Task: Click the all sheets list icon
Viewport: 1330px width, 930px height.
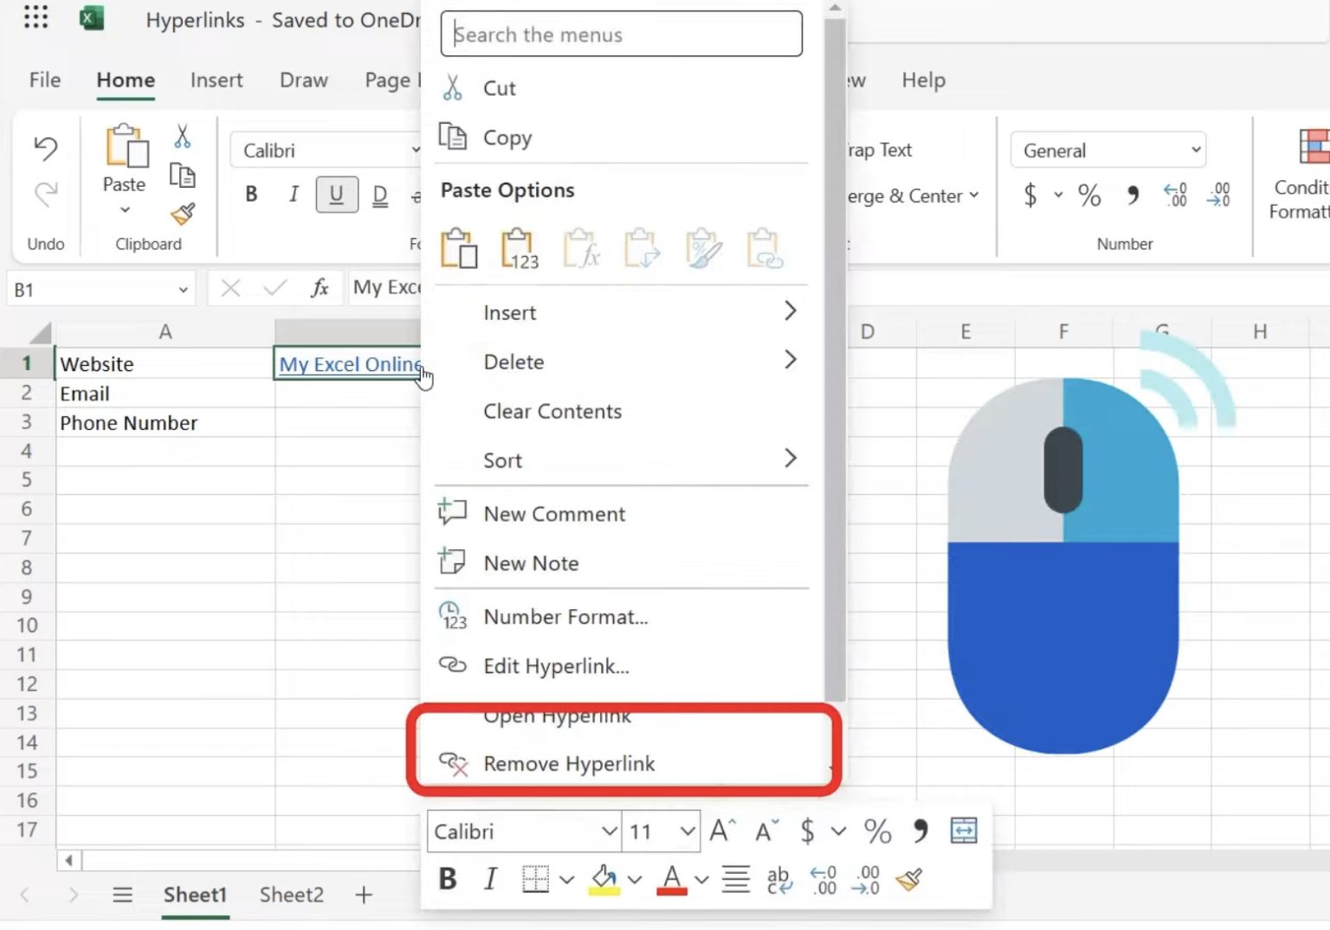Action: coord(123,895)
